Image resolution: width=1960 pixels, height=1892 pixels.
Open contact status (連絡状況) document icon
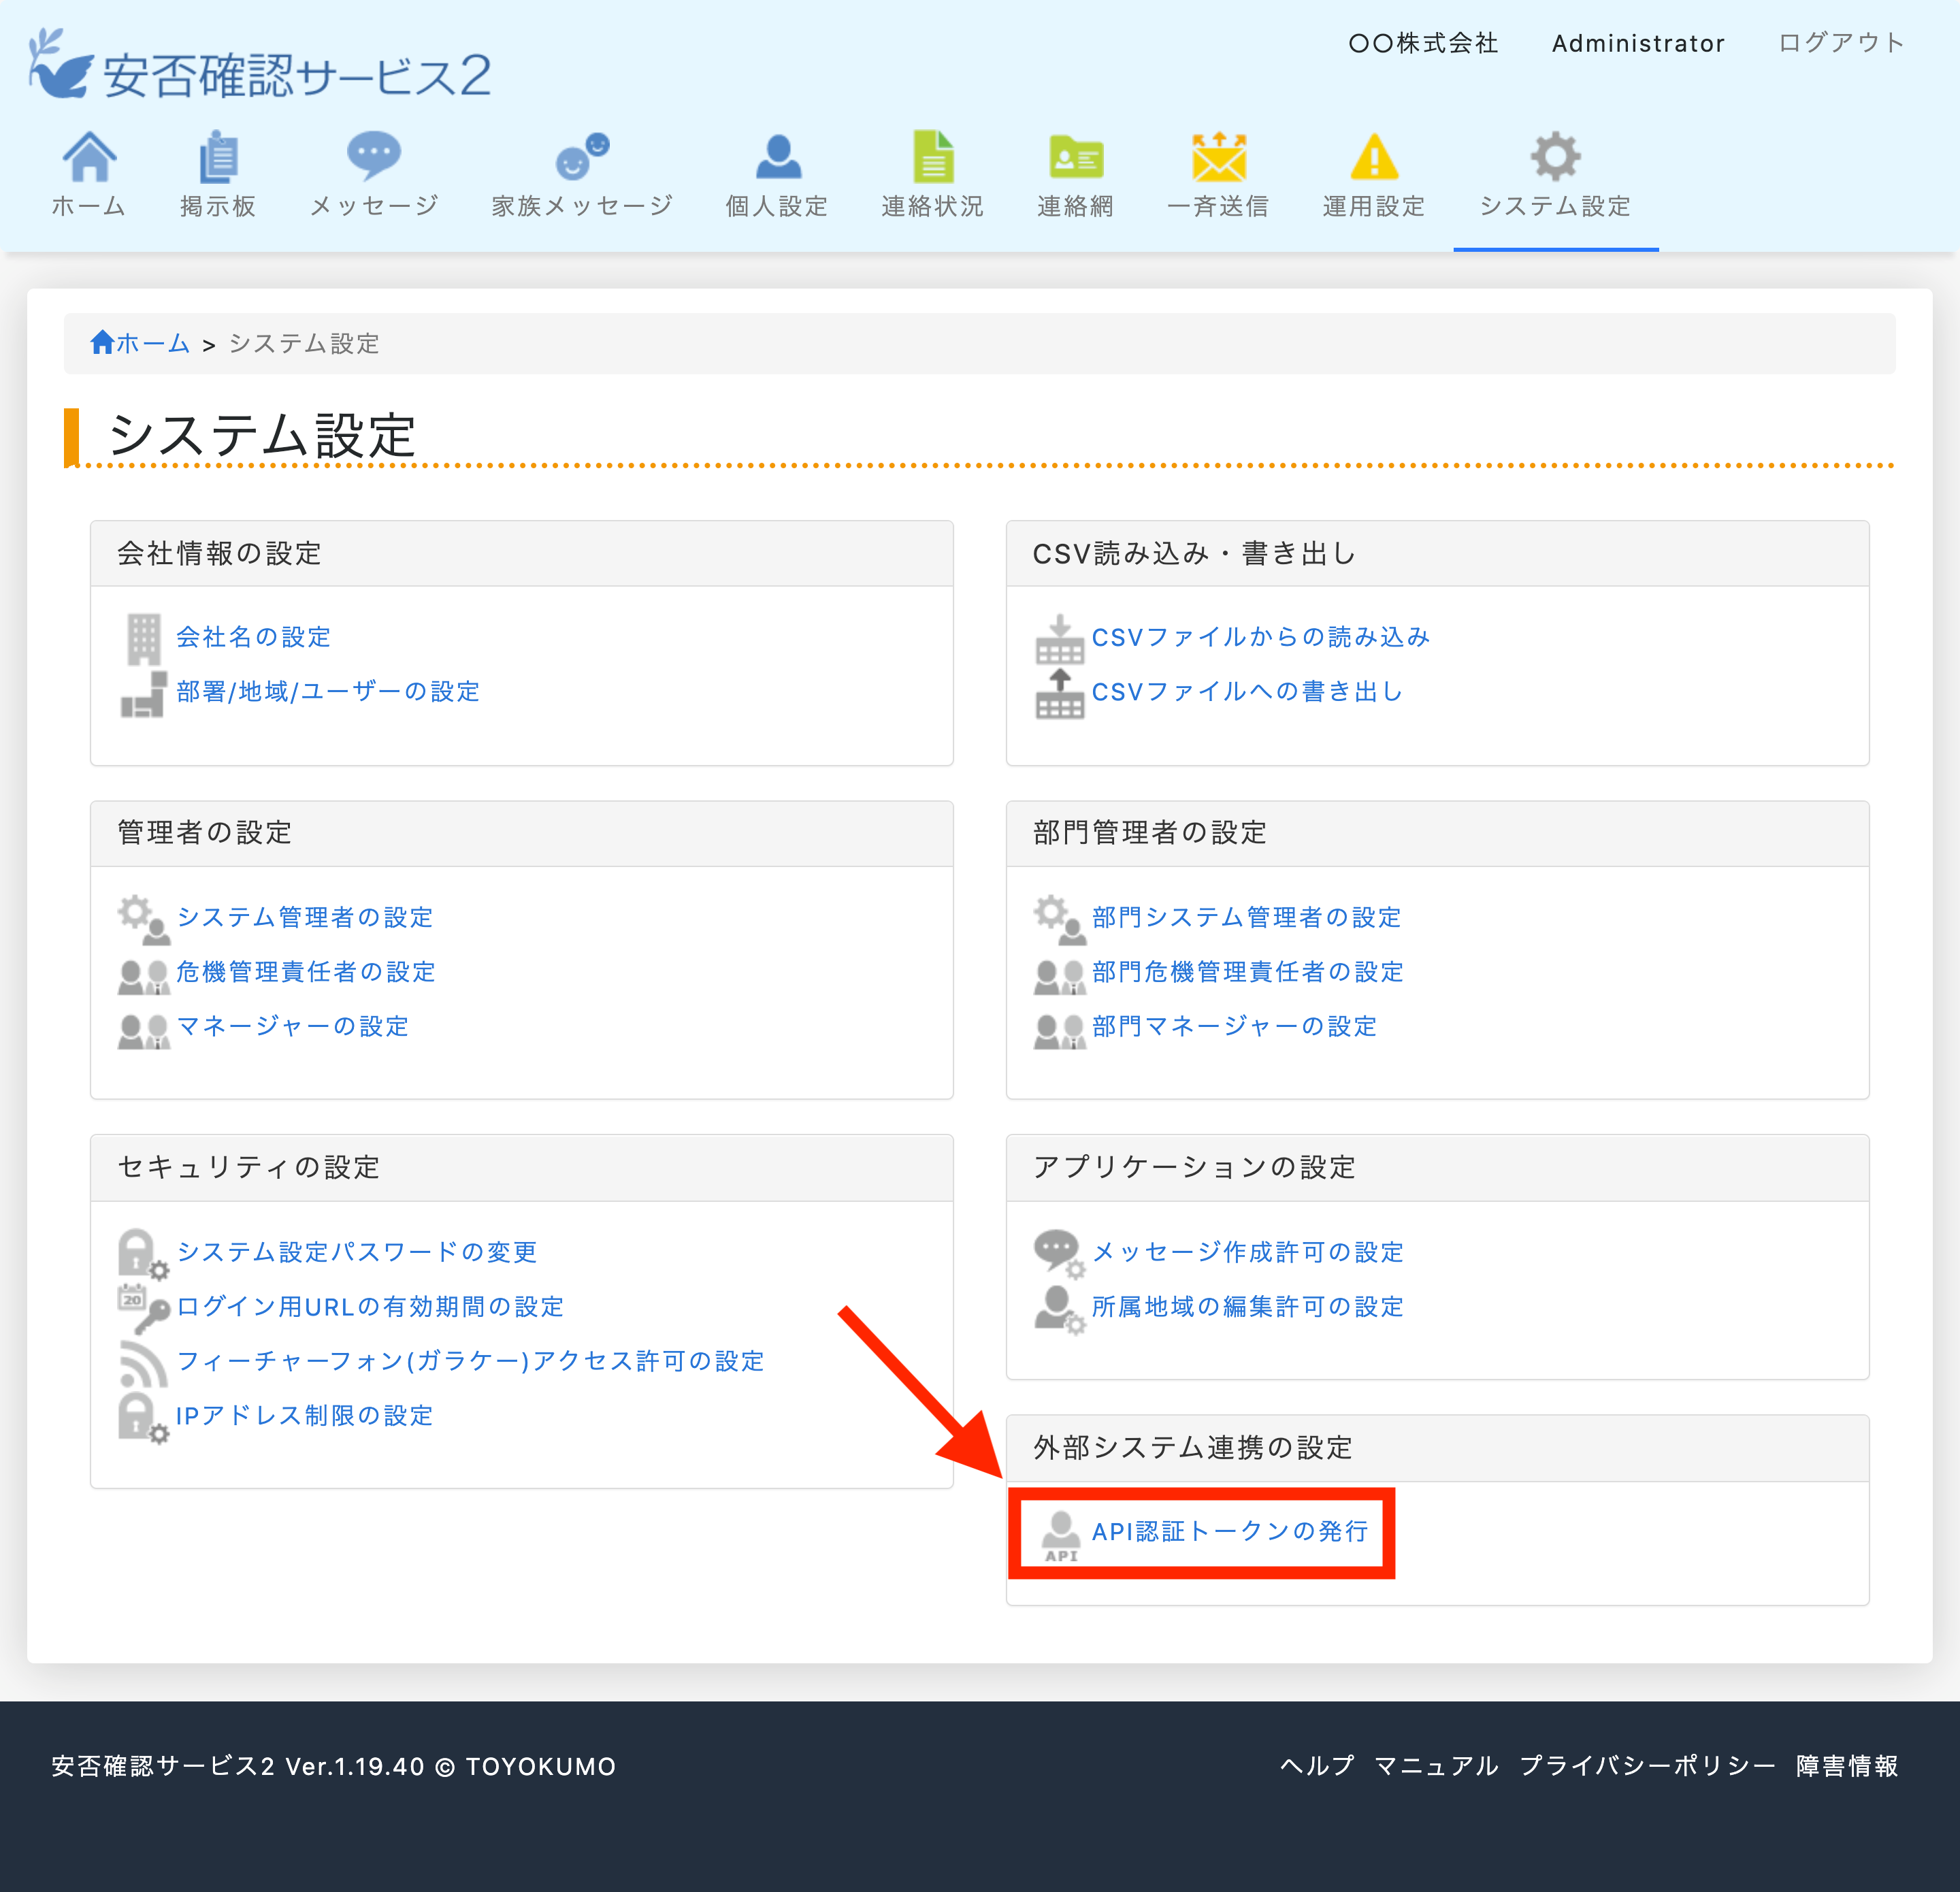(x=932, y=156)
